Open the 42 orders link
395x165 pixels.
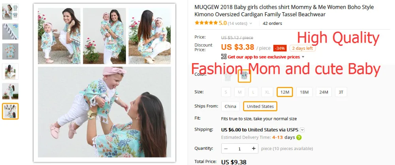pyautogui.click(x=272, y=23)
